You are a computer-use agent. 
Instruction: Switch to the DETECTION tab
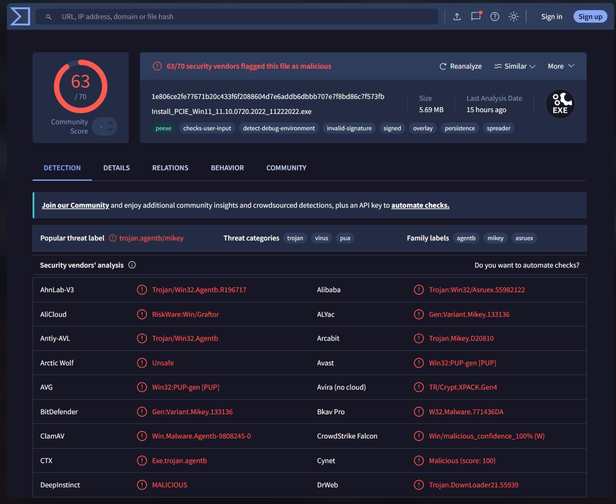(x=62, y=168)
